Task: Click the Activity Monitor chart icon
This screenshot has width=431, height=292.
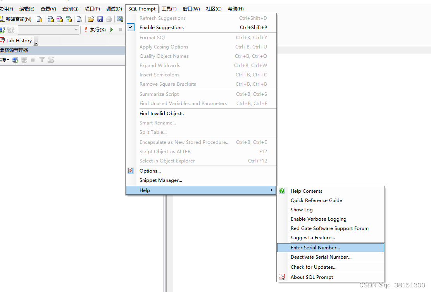Action: (x=120, y=19)
